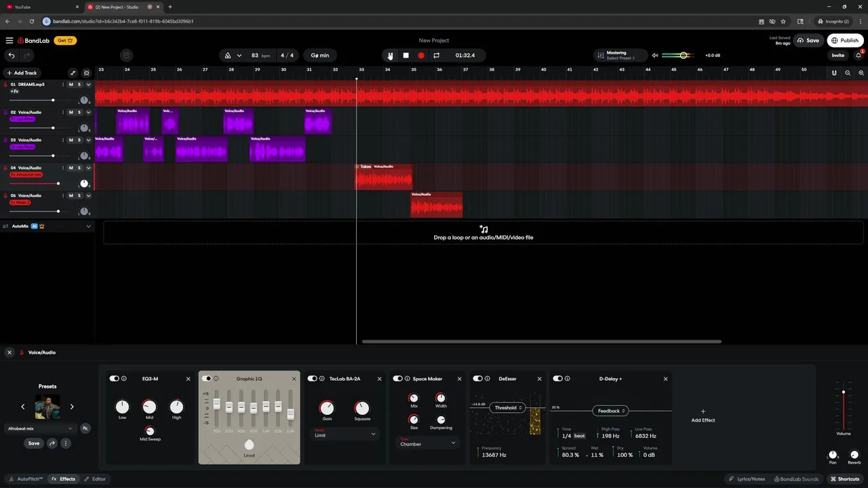Toggle the Graphic EQ effect on/off
Screen dimensions: 868x488
[x=206, y=379]
